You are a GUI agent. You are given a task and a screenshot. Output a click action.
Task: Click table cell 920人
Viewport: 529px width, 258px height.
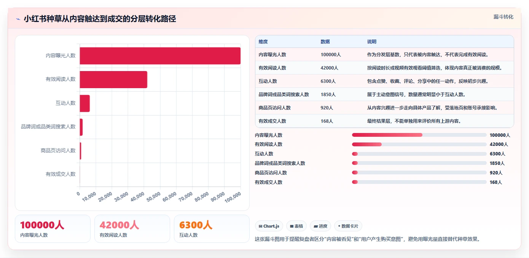tap(327, 108)
